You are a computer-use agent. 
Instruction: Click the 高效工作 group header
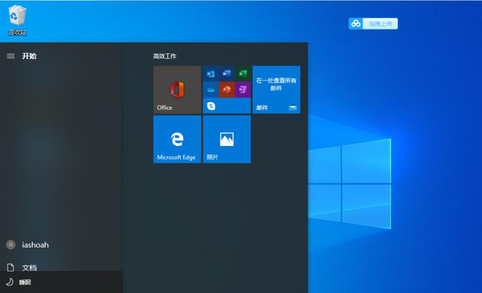(x=165, y=56)
